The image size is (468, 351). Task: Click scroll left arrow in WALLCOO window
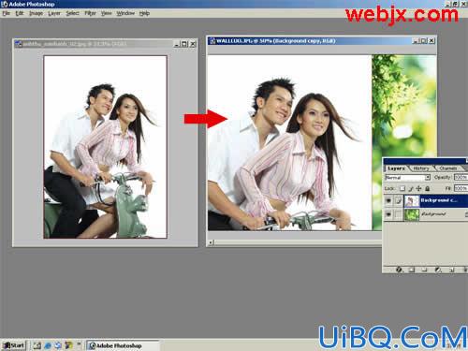click(211, 242)
